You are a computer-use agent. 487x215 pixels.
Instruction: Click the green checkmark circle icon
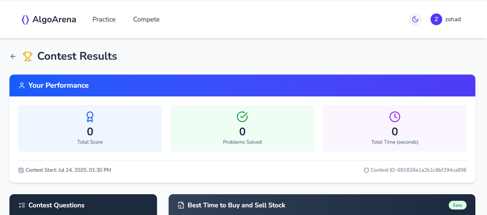(x=242, y=117)
